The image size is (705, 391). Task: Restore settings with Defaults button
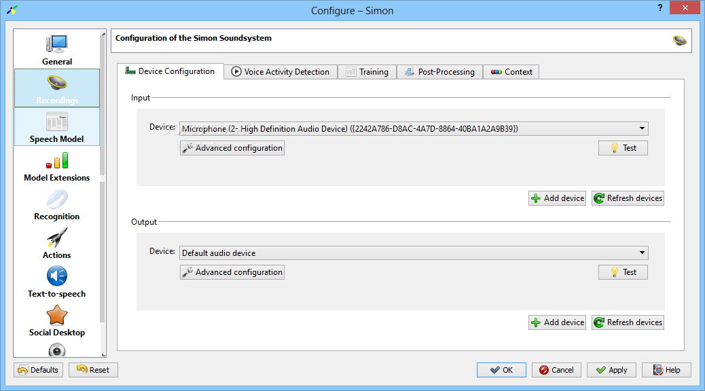pos(38,370)
